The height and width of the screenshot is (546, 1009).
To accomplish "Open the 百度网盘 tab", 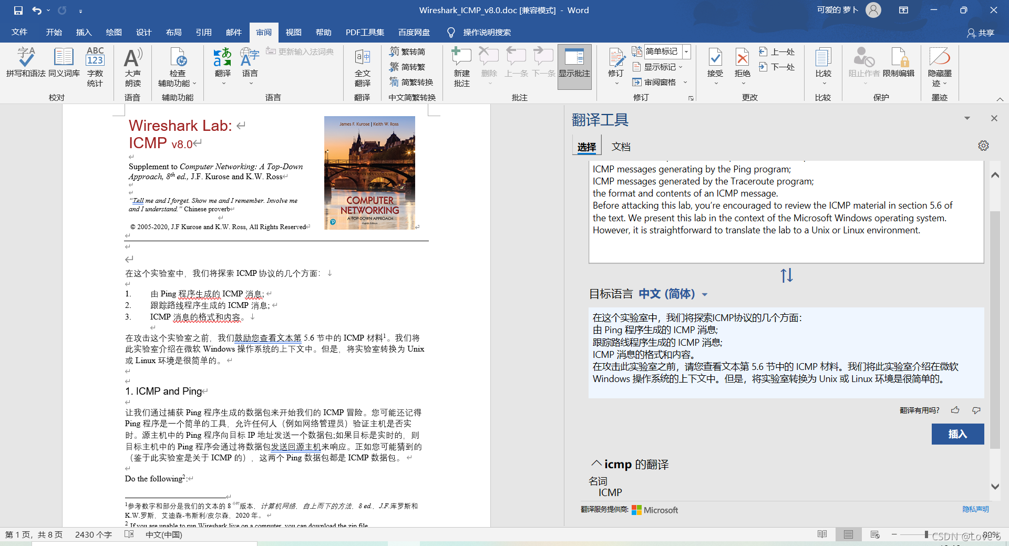I will click(x=414, y=32).
